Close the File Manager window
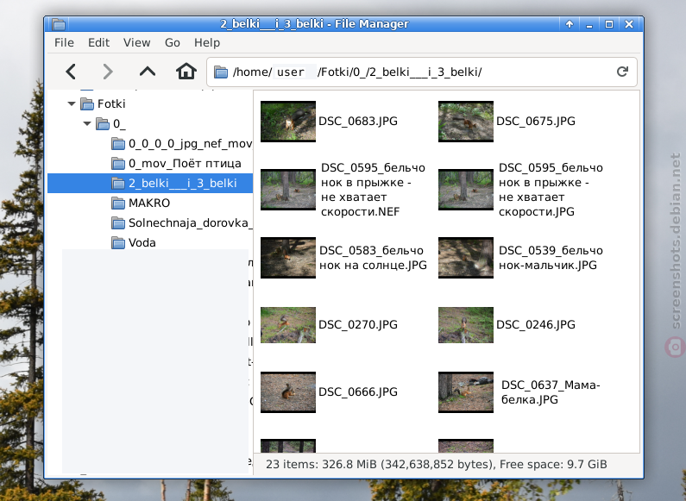 pyautogui.click(x=629, y=24)
